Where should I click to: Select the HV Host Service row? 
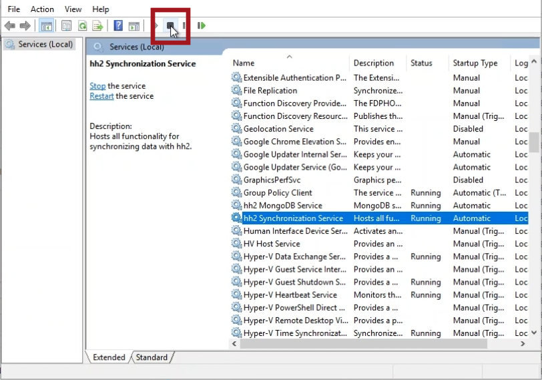[x=379, y=244]
